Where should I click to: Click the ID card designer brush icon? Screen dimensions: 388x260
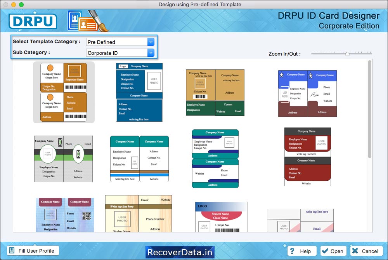[88, 21]
